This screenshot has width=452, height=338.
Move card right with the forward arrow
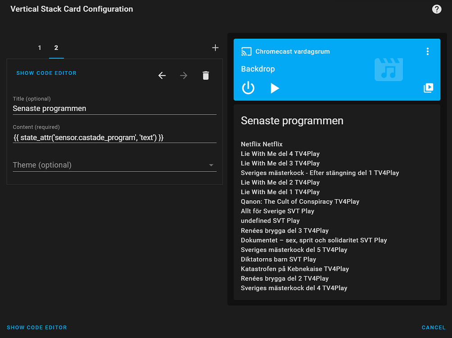pyautogui.click(x=183, y=76)
